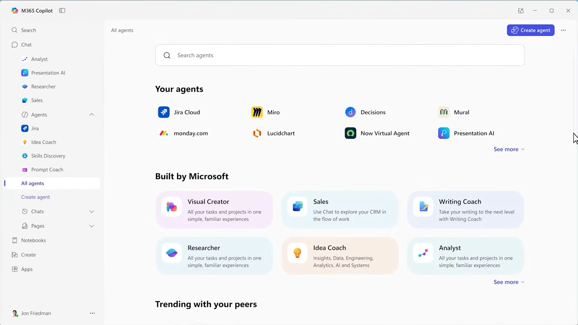The width and height of the screenshot is (578, 325).
Task: Click the Decisions agent icon
Action: [350, 112]
